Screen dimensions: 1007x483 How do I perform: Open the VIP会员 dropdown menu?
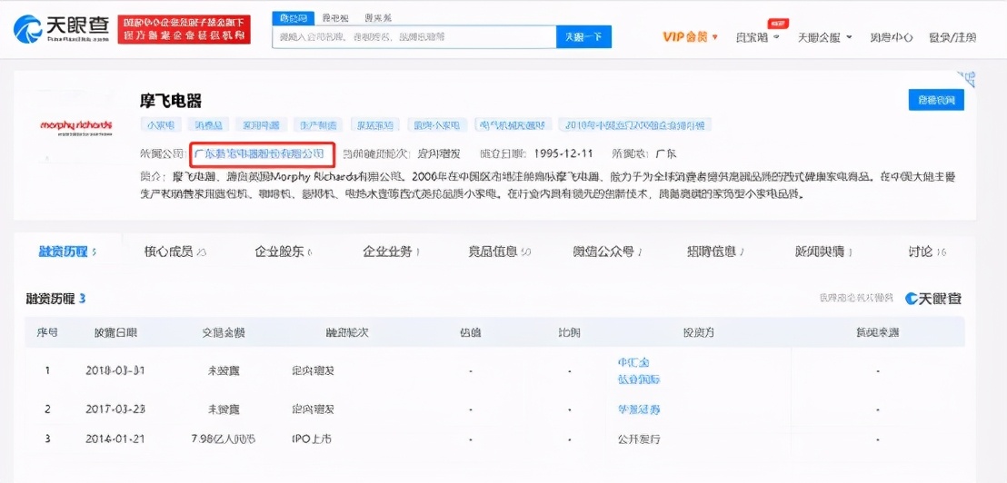691,37
